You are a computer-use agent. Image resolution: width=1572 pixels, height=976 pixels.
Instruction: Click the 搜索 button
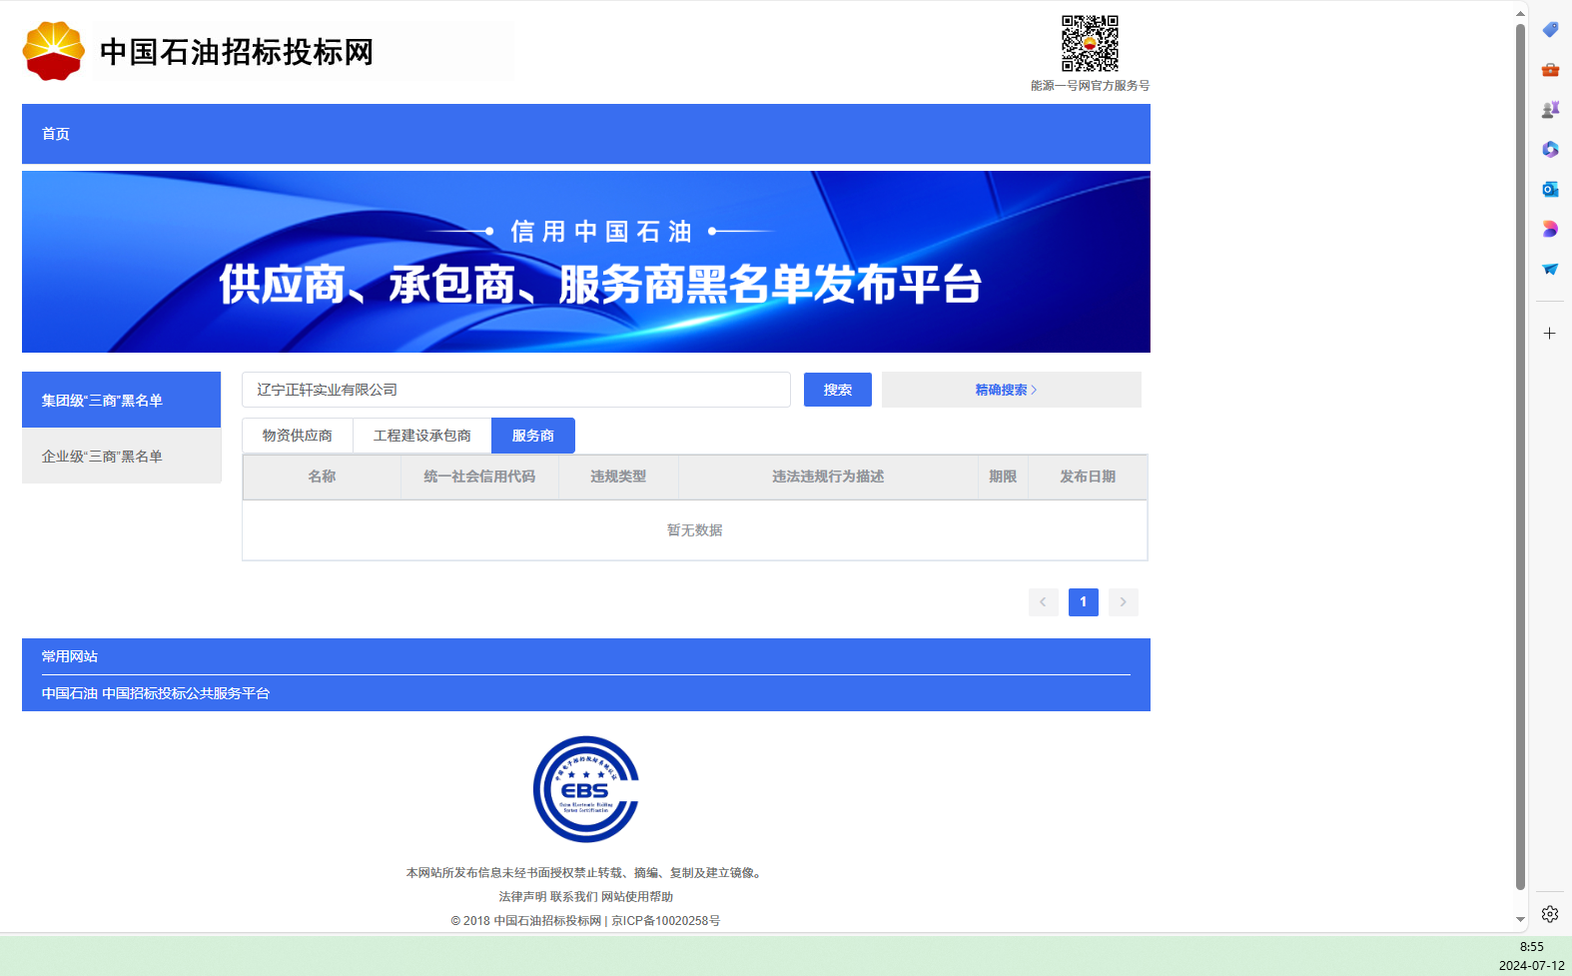pyautogui.click(x=838, y=390)
